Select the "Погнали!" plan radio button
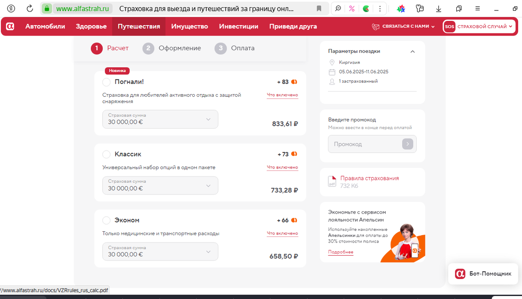 pos(107,82)
